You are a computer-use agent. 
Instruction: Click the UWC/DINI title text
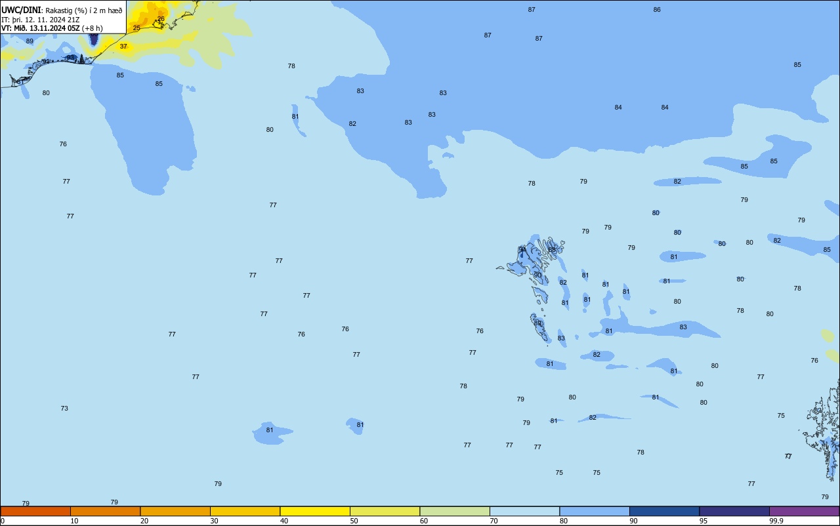point(21,10)
